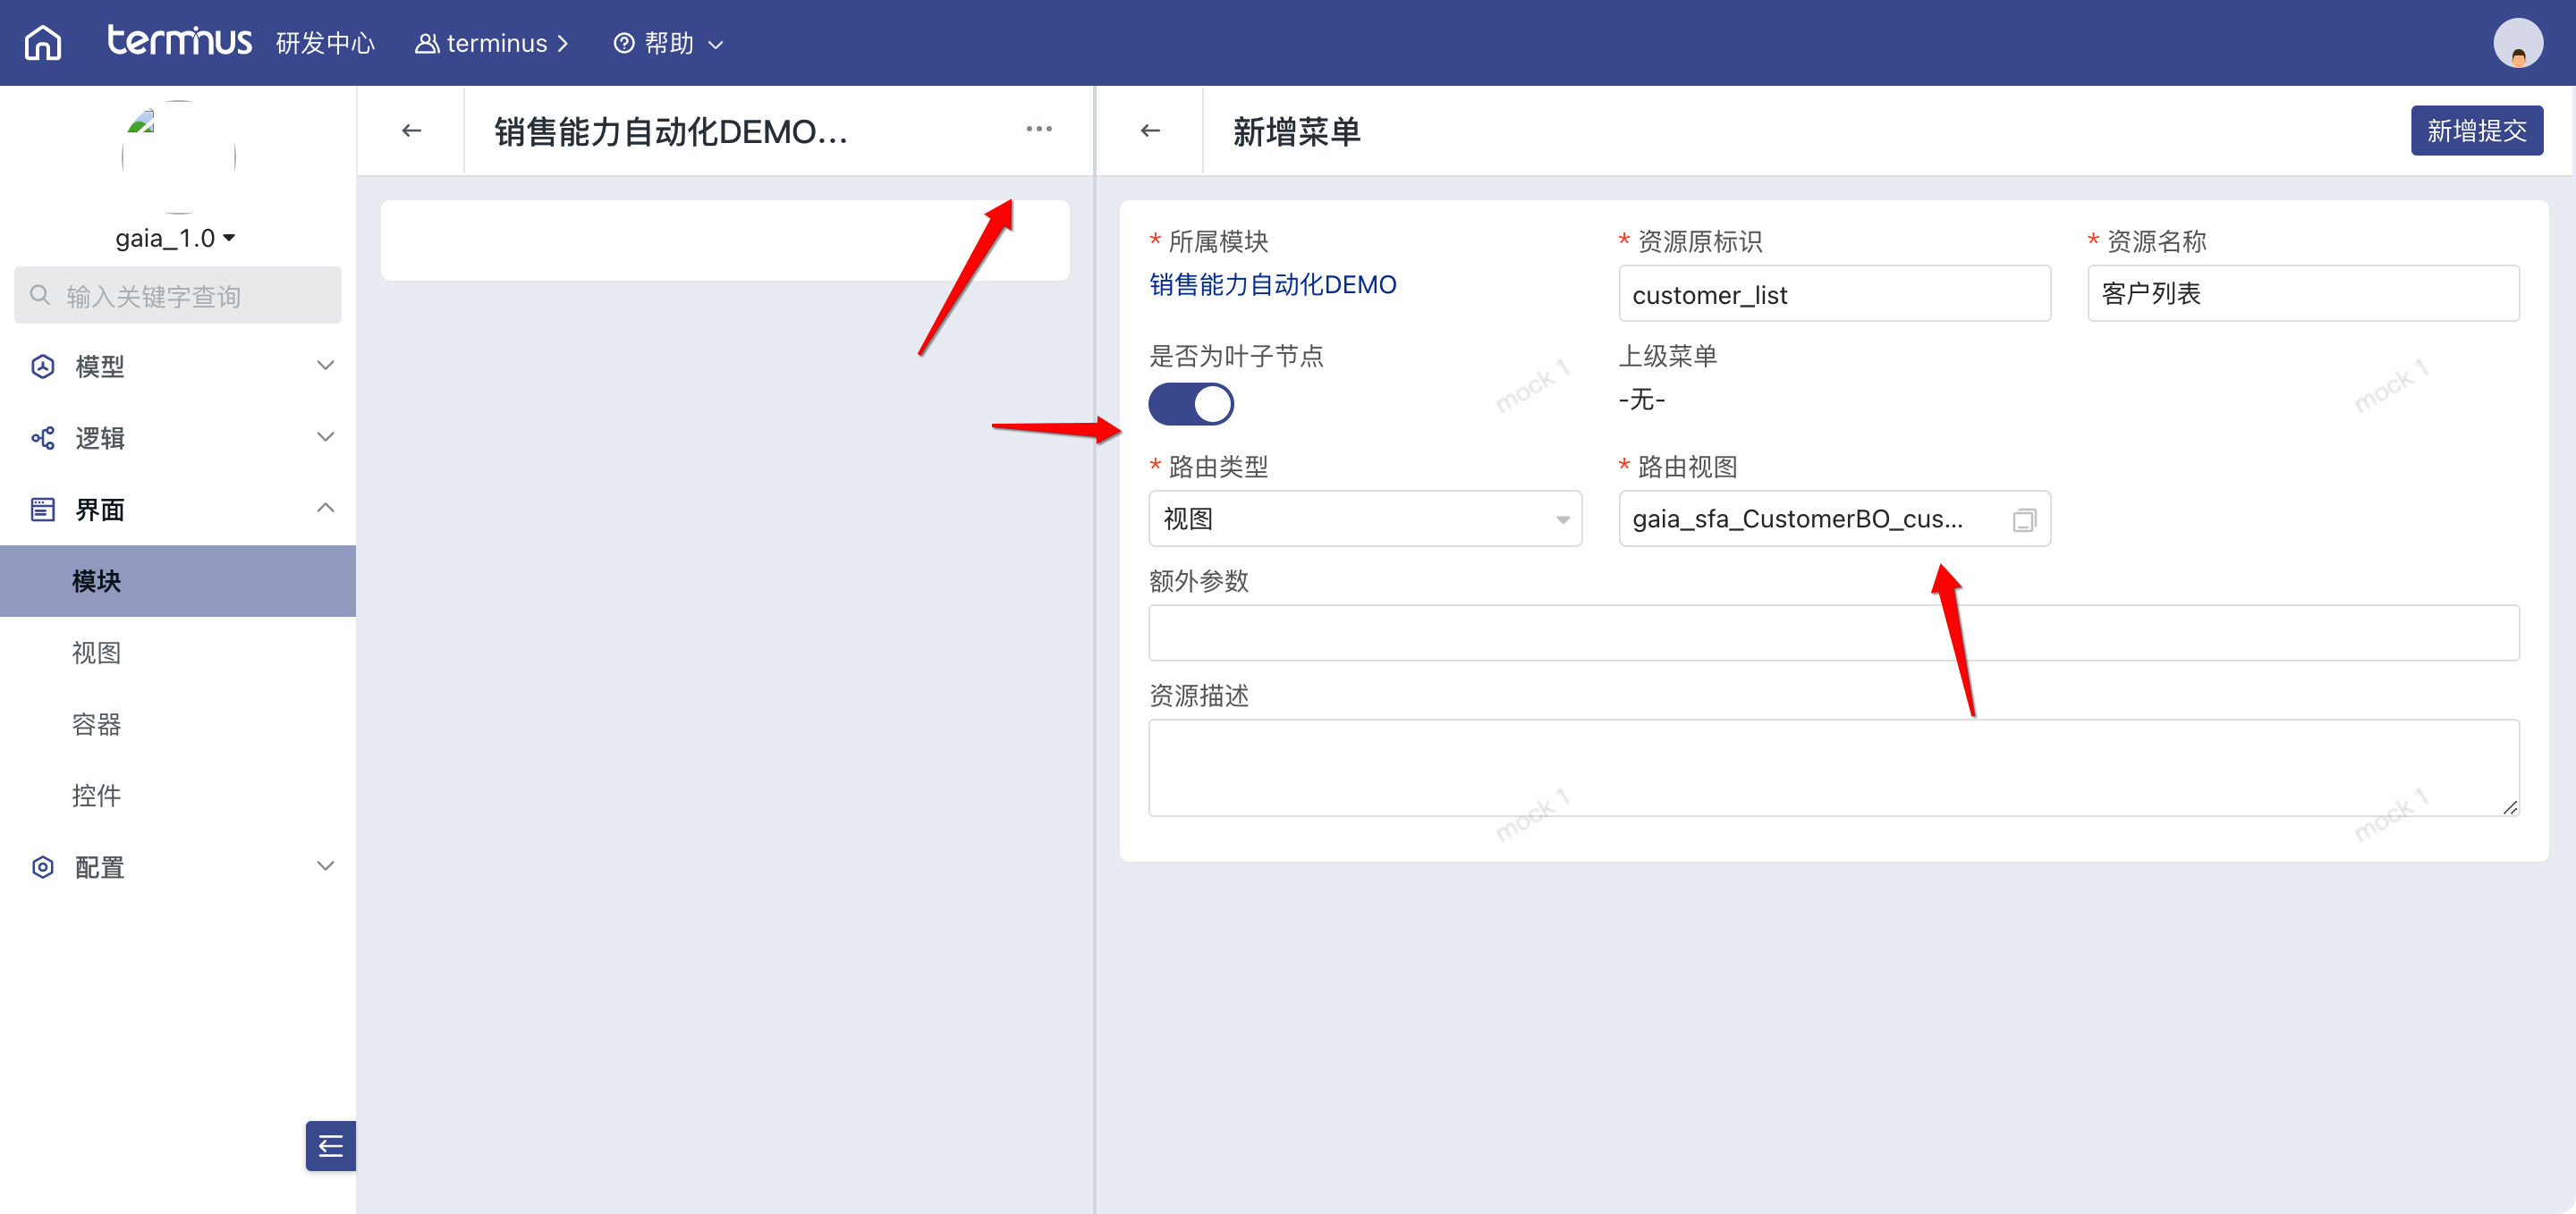Toggle the 是否为叶子节点 switch
This screenshot has height=1214, width=2576.
[1190, 405]
